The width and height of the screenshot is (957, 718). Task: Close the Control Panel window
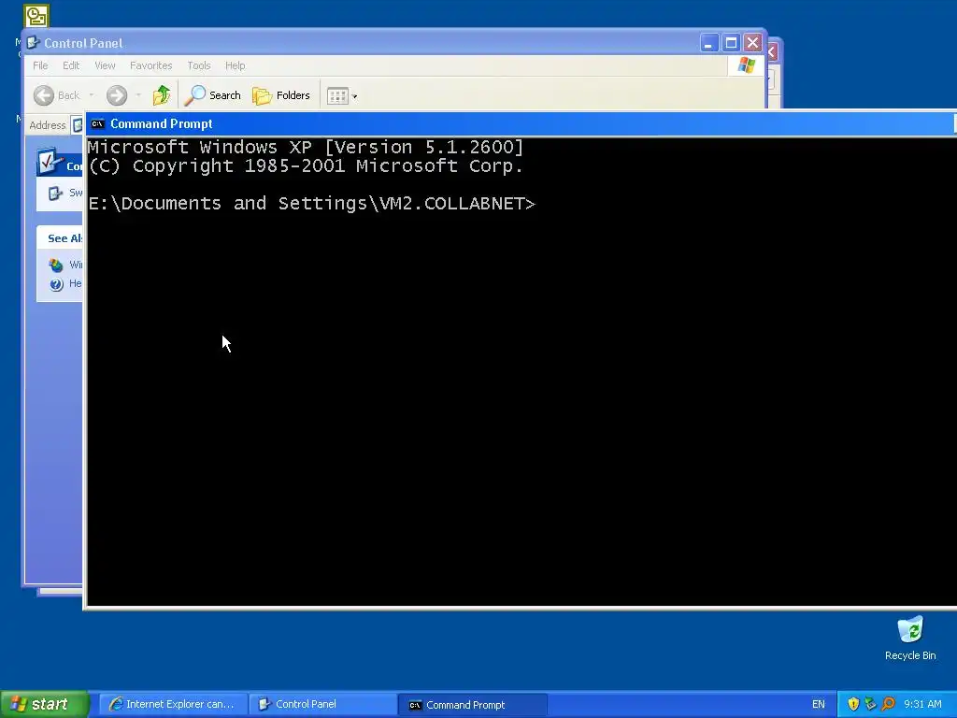(x=752, y=43)
